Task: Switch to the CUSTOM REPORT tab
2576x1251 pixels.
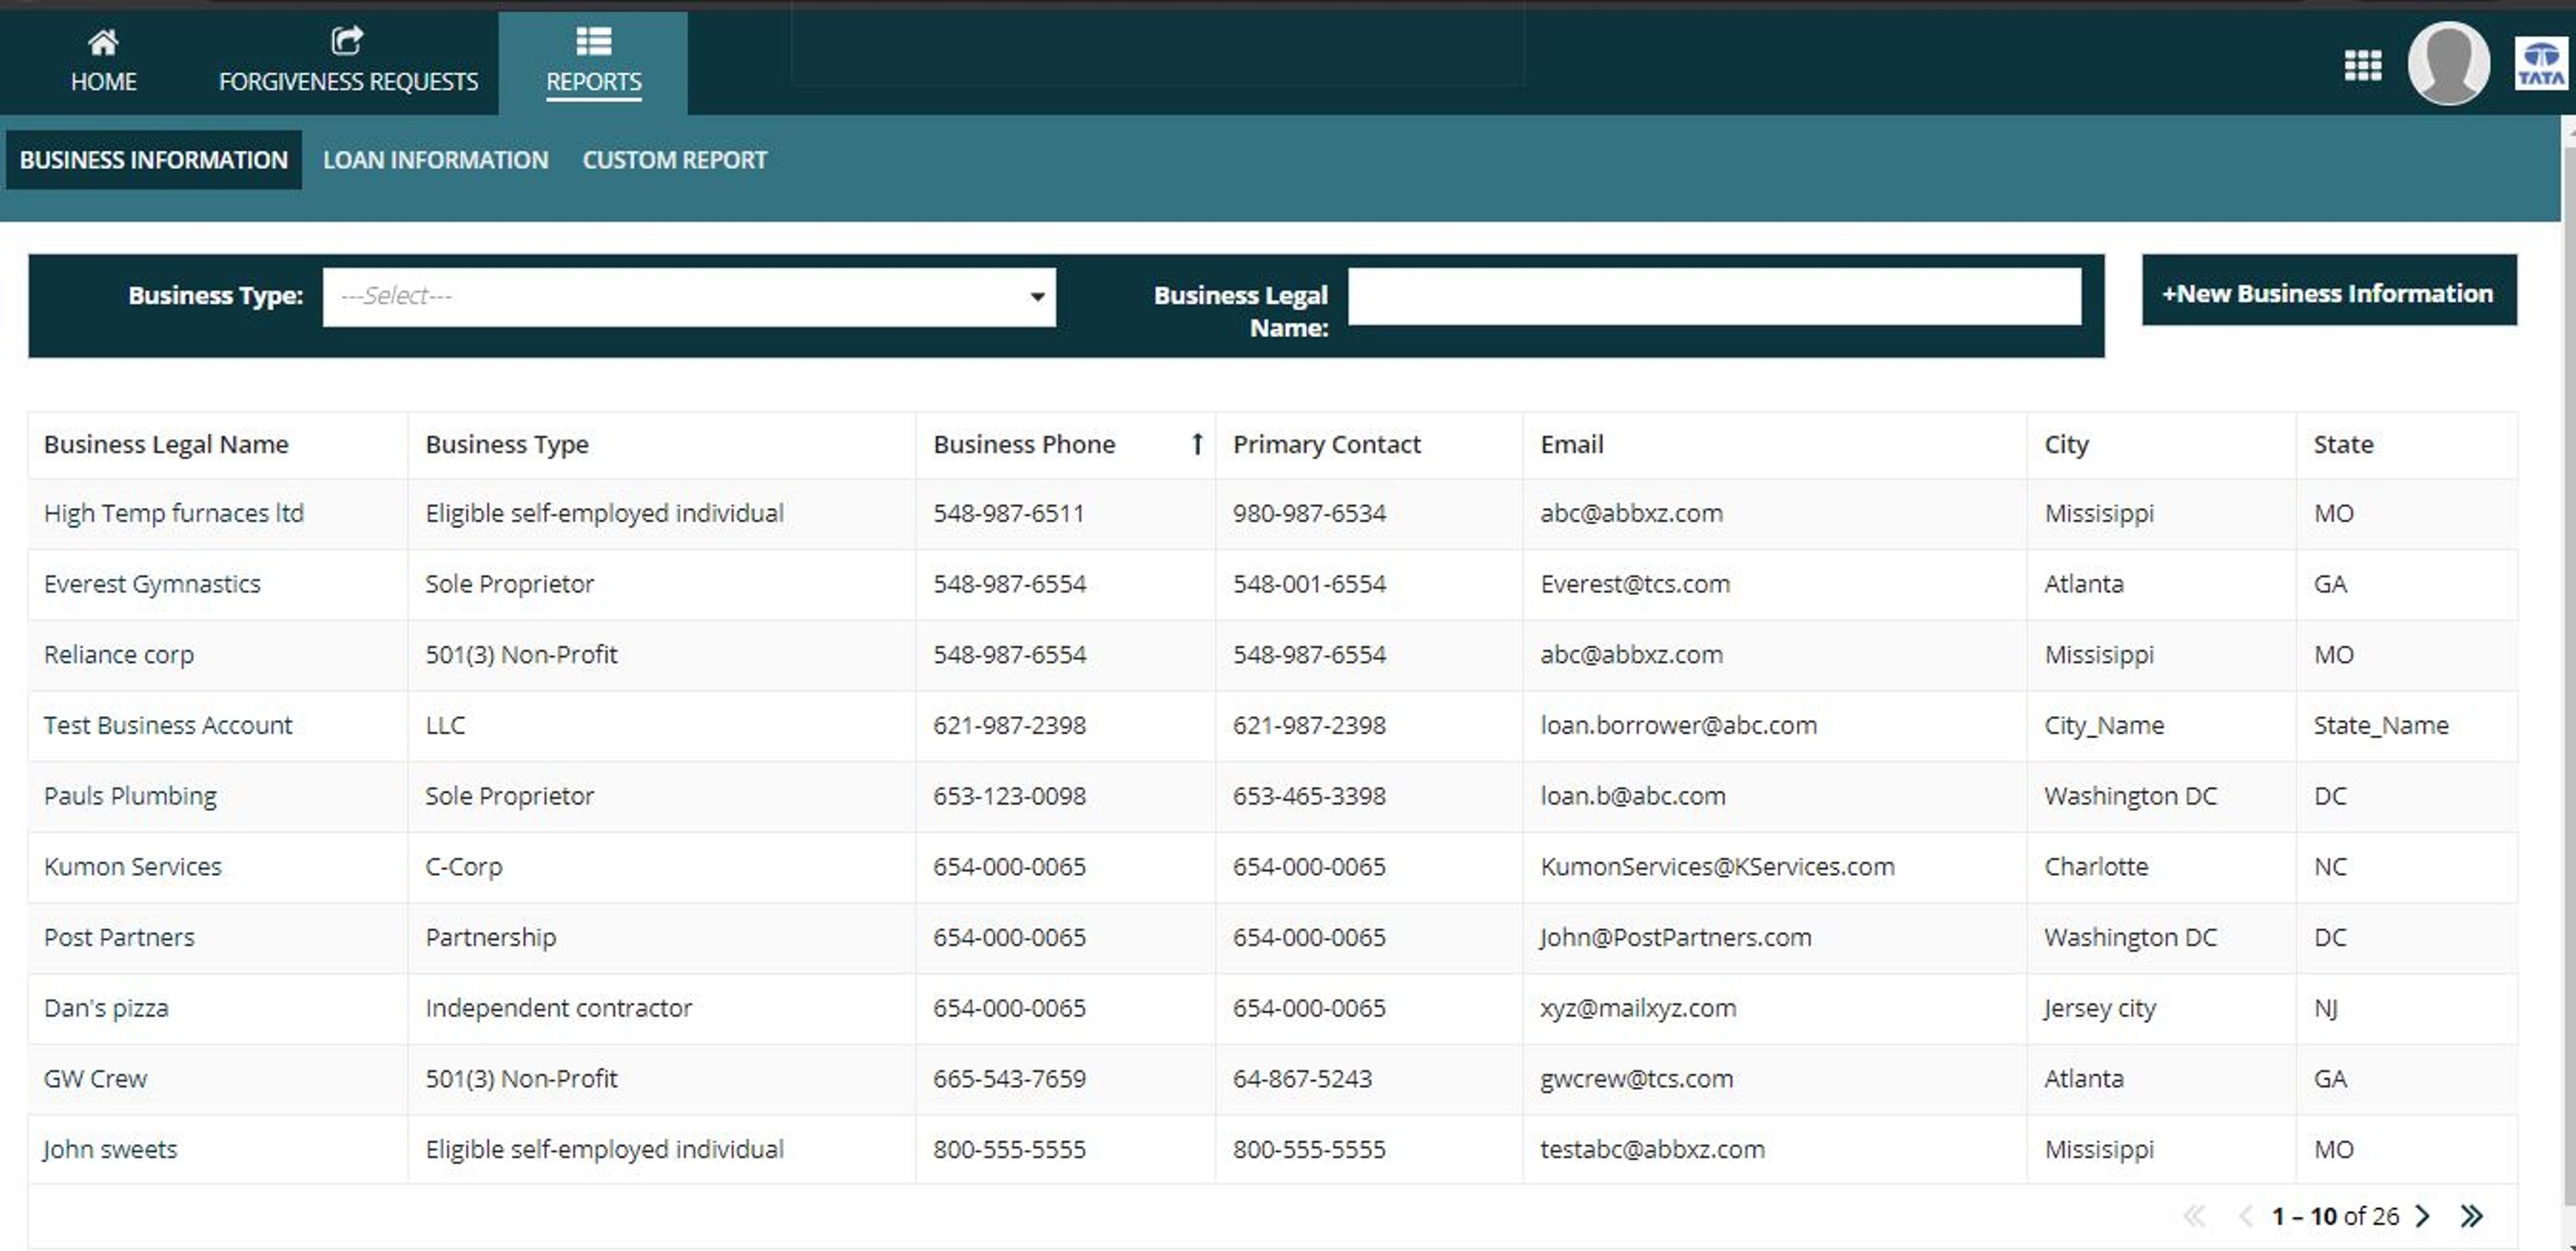Action: 675,160
